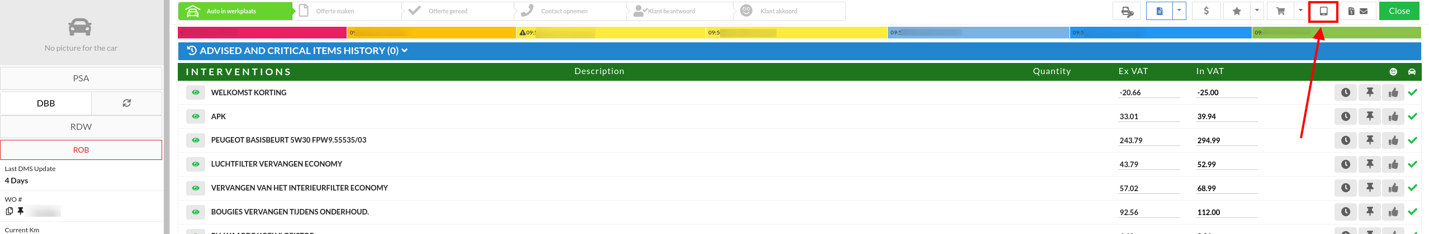The width and height of the screenshot is (1429, 234).
Task: Click the shopping cart icon
Action: pyautogui.click(x=1280, y=11)
